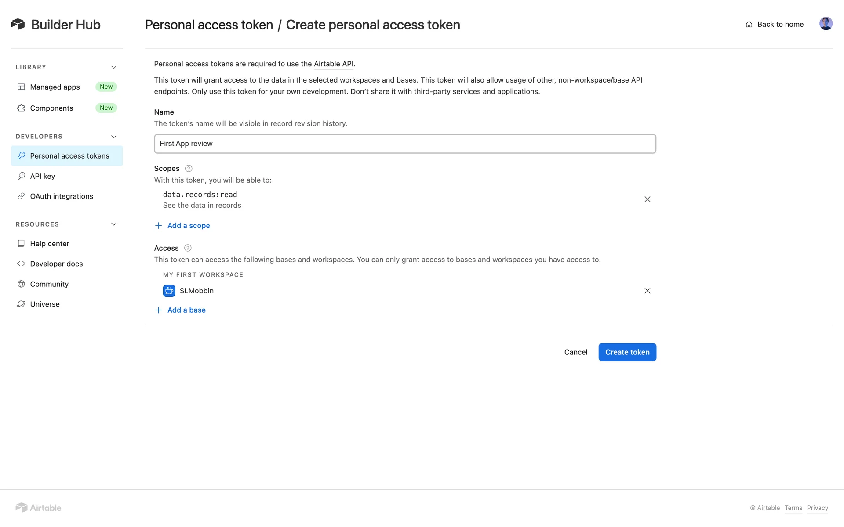844x527 pixels.
Task: Click the Create token button
Action: pos(627,352)
